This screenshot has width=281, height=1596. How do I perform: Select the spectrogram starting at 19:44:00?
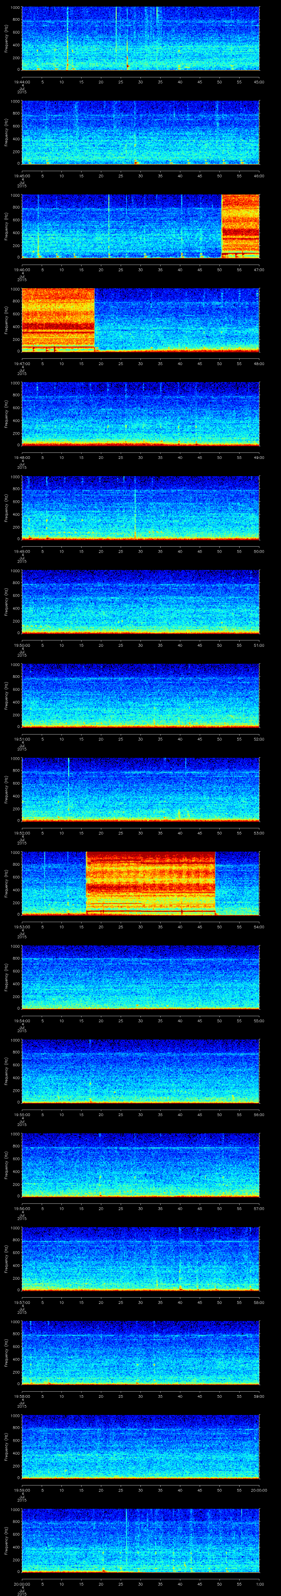(140, 39)
